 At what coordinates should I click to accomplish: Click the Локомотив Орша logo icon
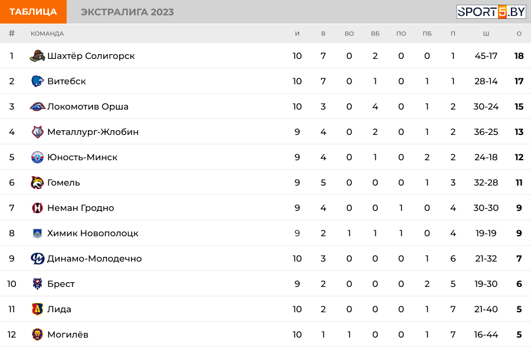(37, 107)
